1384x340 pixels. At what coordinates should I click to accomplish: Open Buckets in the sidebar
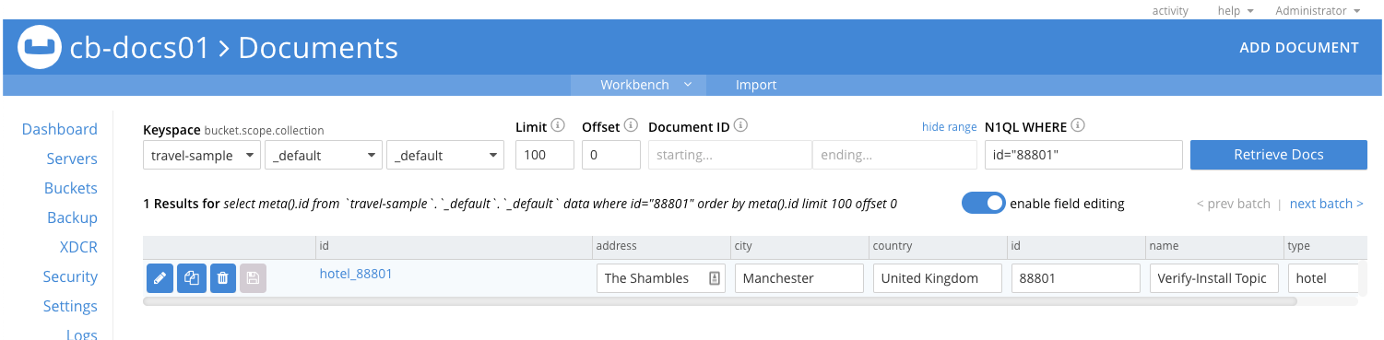[71, 188]
